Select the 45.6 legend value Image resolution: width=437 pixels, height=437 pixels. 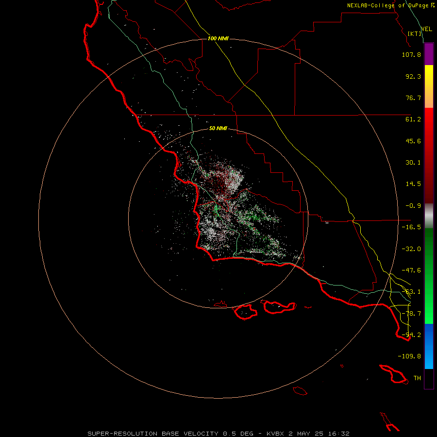[413, 141]
